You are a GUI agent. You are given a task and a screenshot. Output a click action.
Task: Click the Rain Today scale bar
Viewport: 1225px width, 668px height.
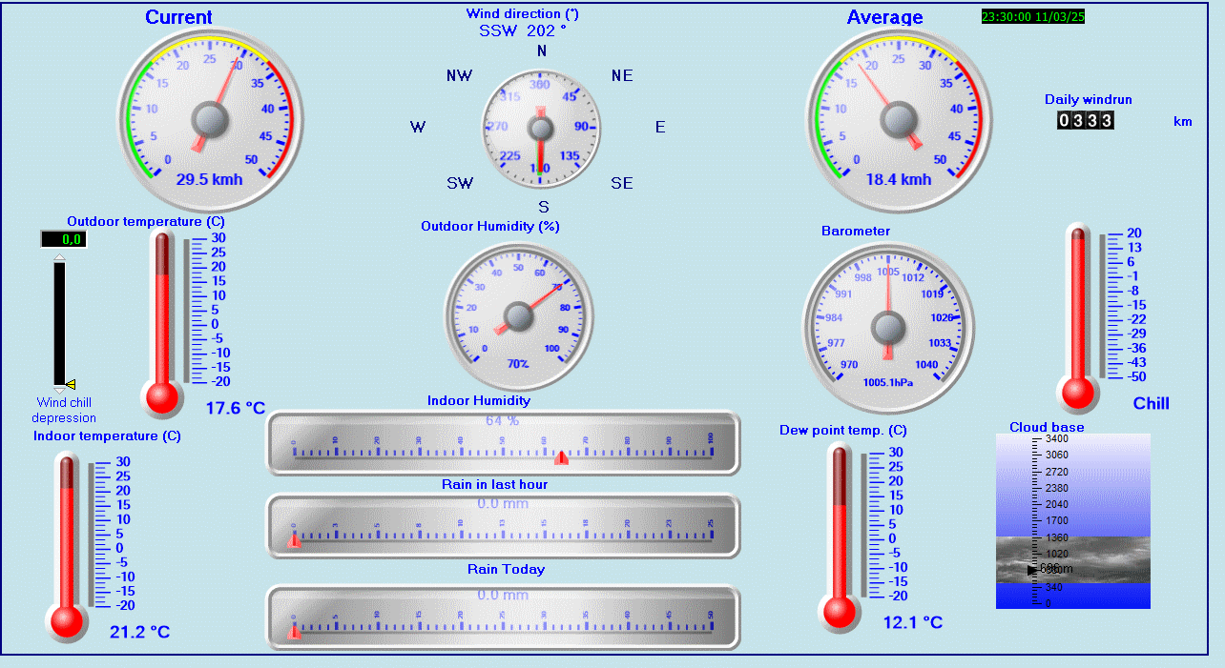tap(503, 617)
